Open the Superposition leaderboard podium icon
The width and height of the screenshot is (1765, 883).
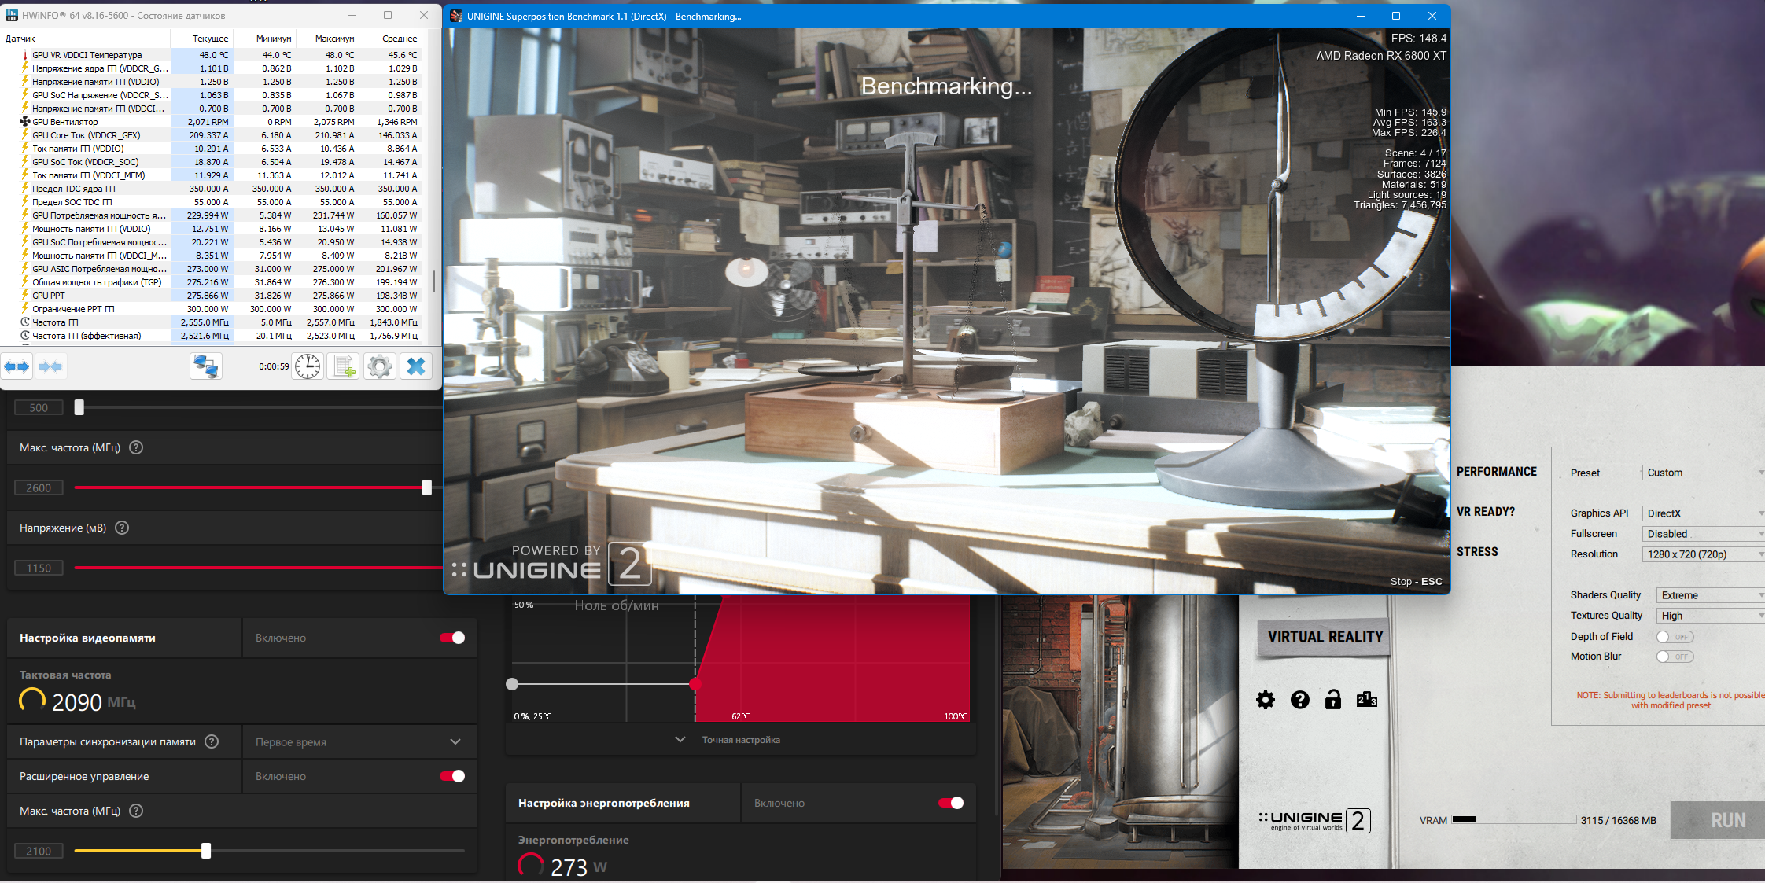tap(1367, 700)
